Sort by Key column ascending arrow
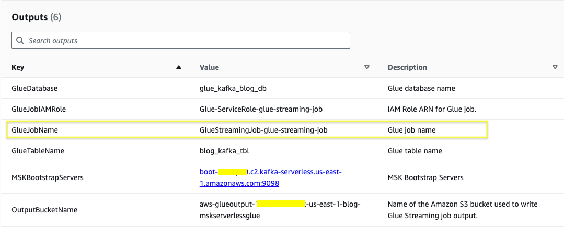Screen dimensions: 564x227 pos(179,67)
